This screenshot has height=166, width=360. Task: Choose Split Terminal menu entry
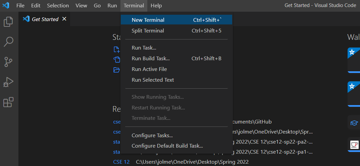[x=148, y=31]
